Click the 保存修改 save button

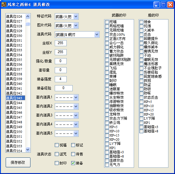pyautogui.click(x=18, y=163)
